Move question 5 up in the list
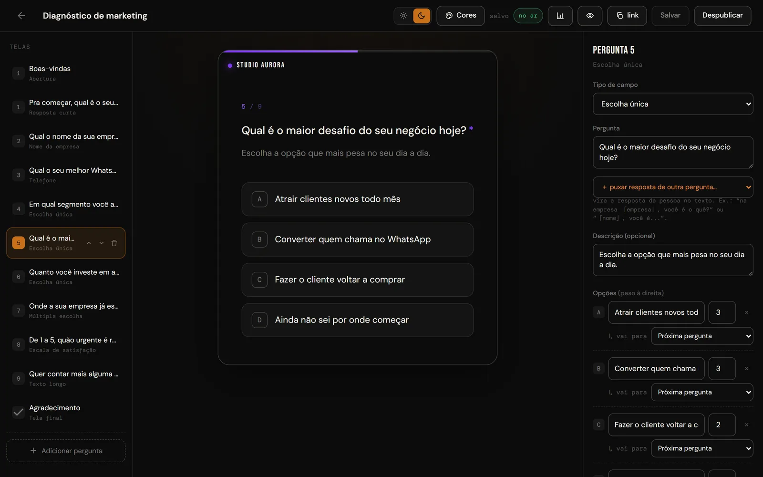The height and width of the screenshot is (477, 763). coord(89,243)
